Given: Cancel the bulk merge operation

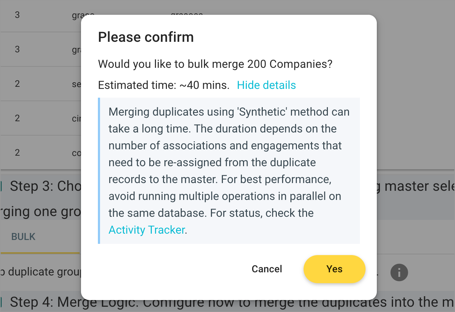Looking at the screenshot, I should pyautogui.click(x=267, y=269).
